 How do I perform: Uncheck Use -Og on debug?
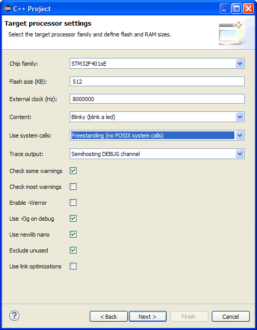73,219
